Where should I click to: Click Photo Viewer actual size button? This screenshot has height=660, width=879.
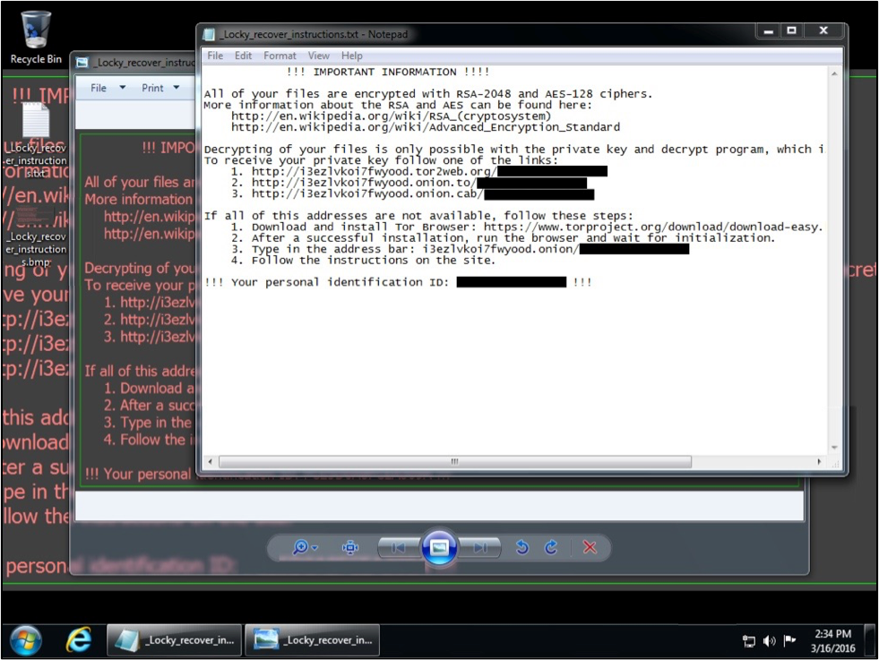pyautogui.click(x=350, y=547)
